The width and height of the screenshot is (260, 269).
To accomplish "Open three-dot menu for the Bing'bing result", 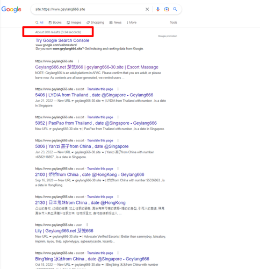I will 118,253.
